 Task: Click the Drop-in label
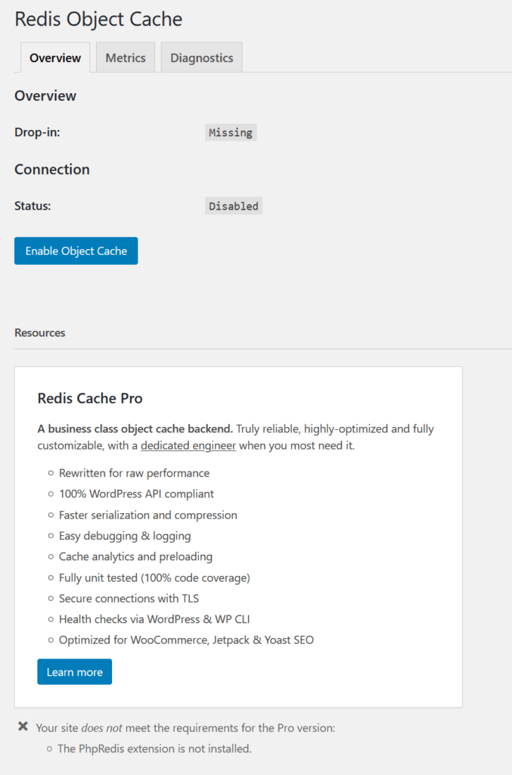(x=37, y=132)
